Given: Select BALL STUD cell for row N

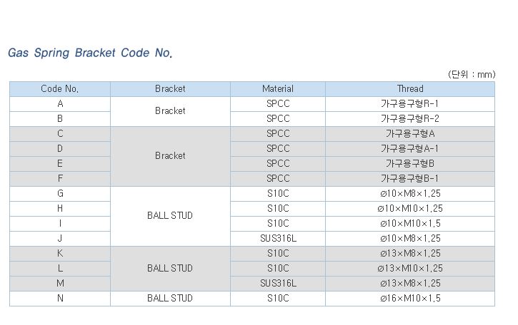Looking at the screenshot, I should [x=170, y=299].
